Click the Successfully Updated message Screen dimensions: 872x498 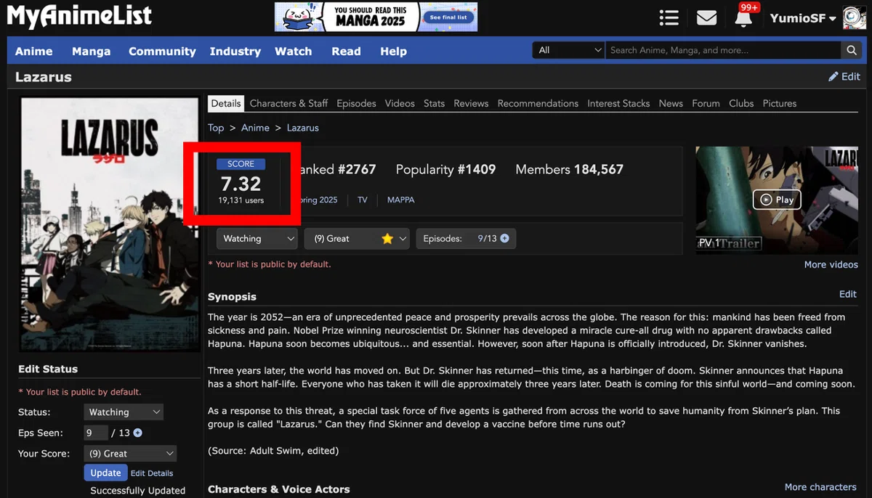click(x=138, y=491)
